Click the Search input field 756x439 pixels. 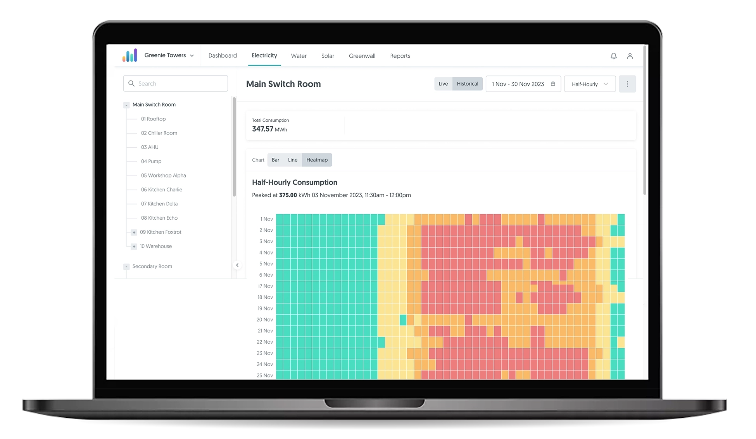point(175,83)
